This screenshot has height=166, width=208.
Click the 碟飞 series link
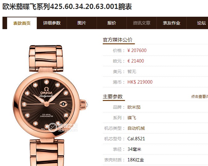[132, 118]
